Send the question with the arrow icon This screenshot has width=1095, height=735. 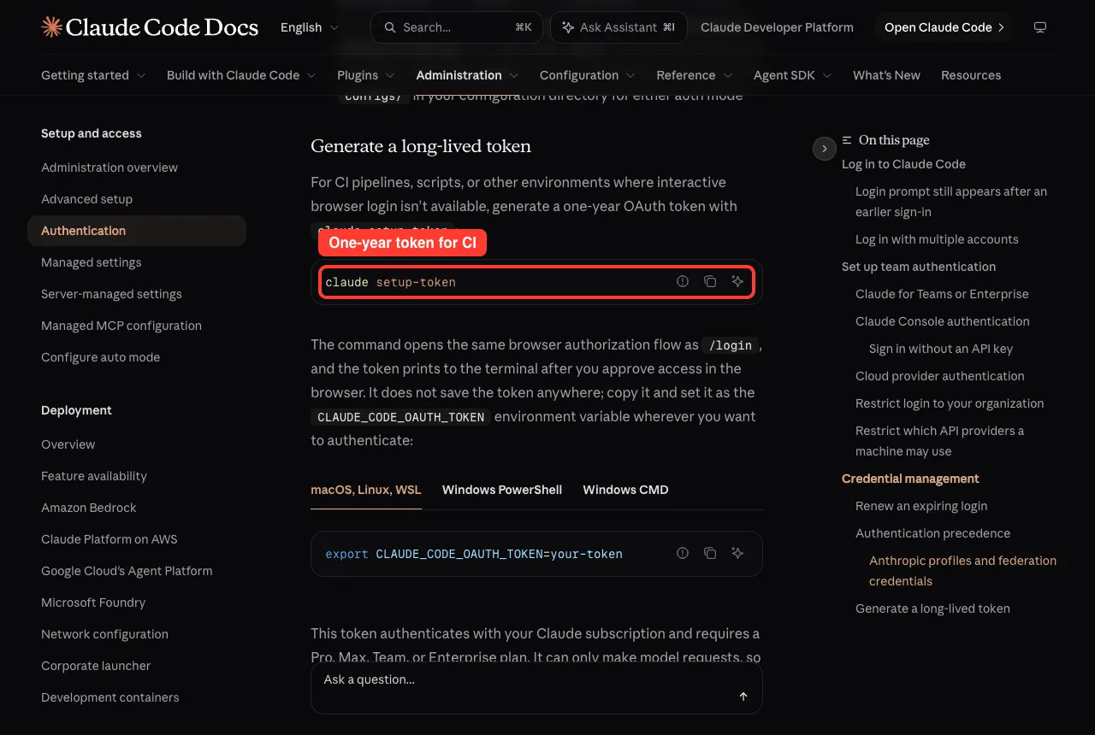coord(743,697)
